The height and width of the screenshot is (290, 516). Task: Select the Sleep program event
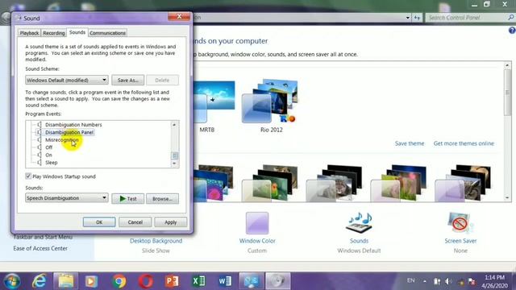tap(52, 163)
